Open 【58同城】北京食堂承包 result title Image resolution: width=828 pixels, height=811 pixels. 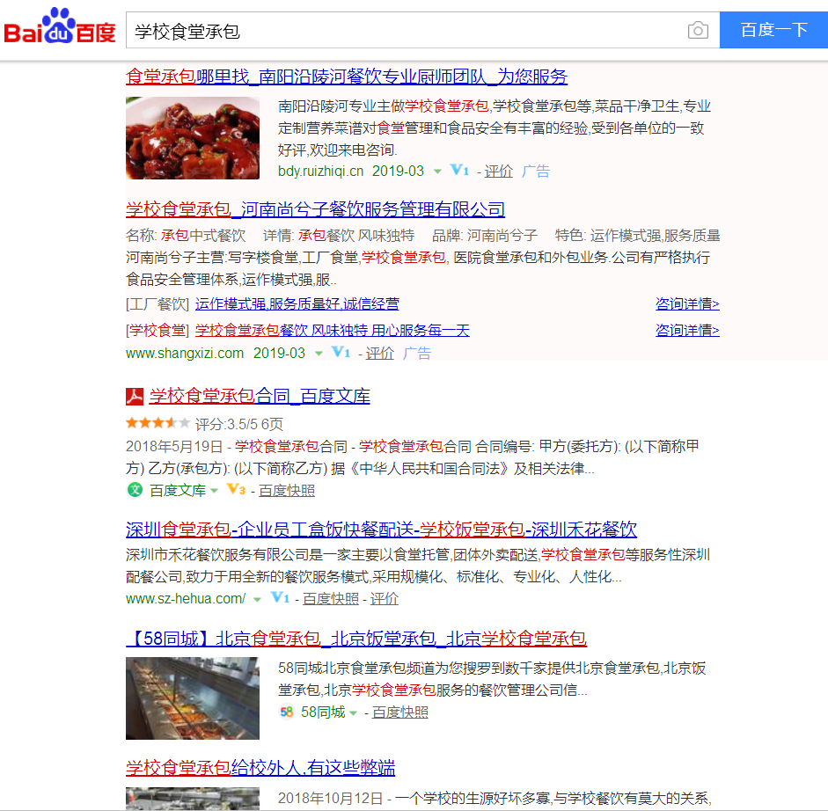[356, 639]
